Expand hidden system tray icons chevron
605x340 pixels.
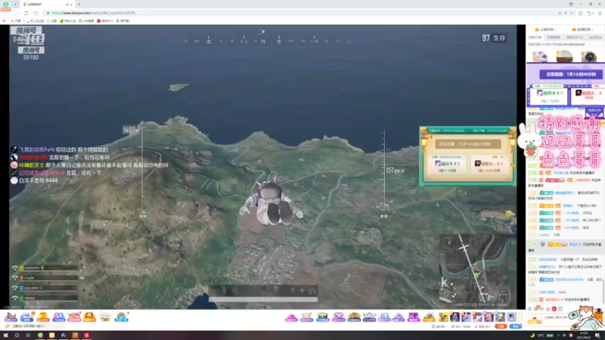tap(559, 335)
